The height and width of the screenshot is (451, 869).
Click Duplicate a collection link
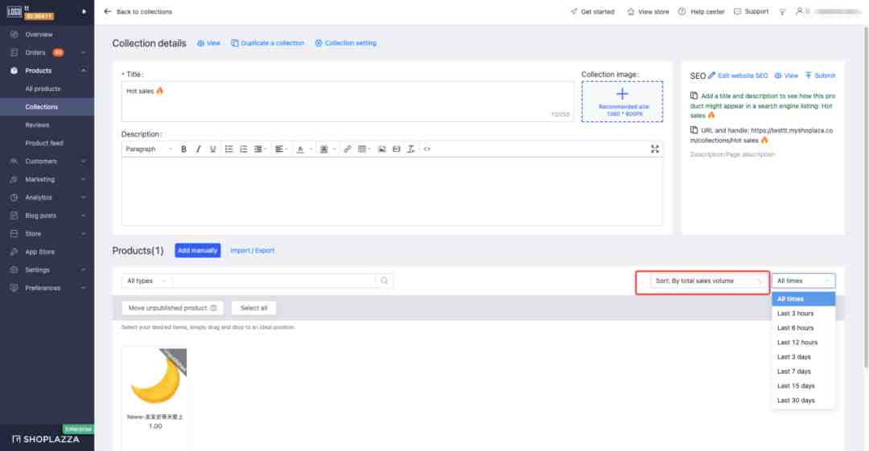268,43
